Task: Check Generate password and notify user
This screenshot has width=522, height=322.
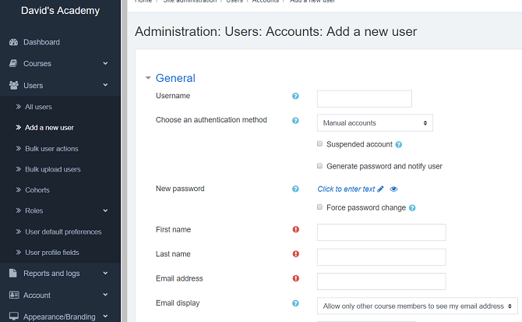Action: (319, 166)
